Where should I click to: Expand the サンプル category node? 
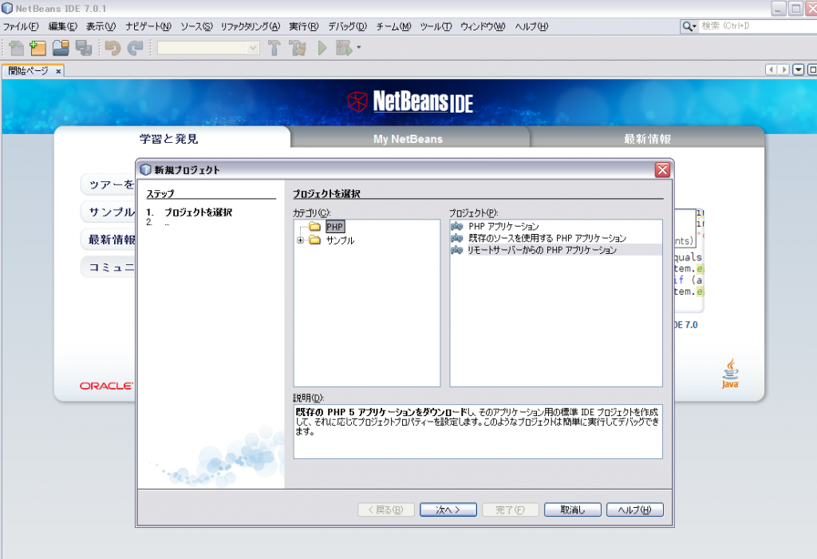(300, 240)
